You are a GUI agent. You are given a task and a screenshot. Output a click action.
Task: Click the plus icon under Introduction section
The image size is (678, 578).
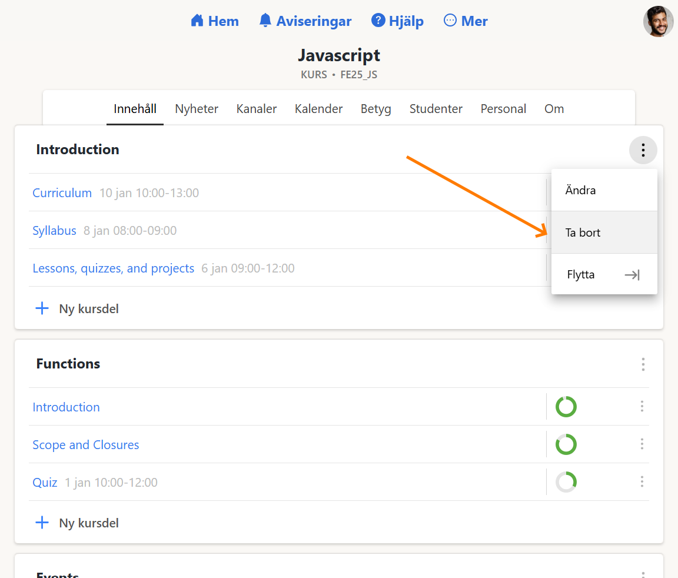pos(42,308)
